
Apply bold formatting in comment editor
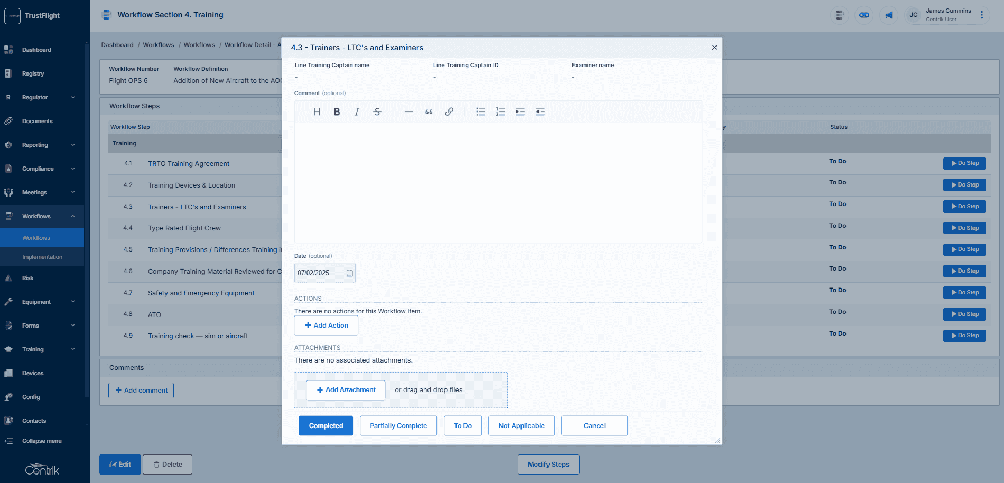[x=337, y=112]
